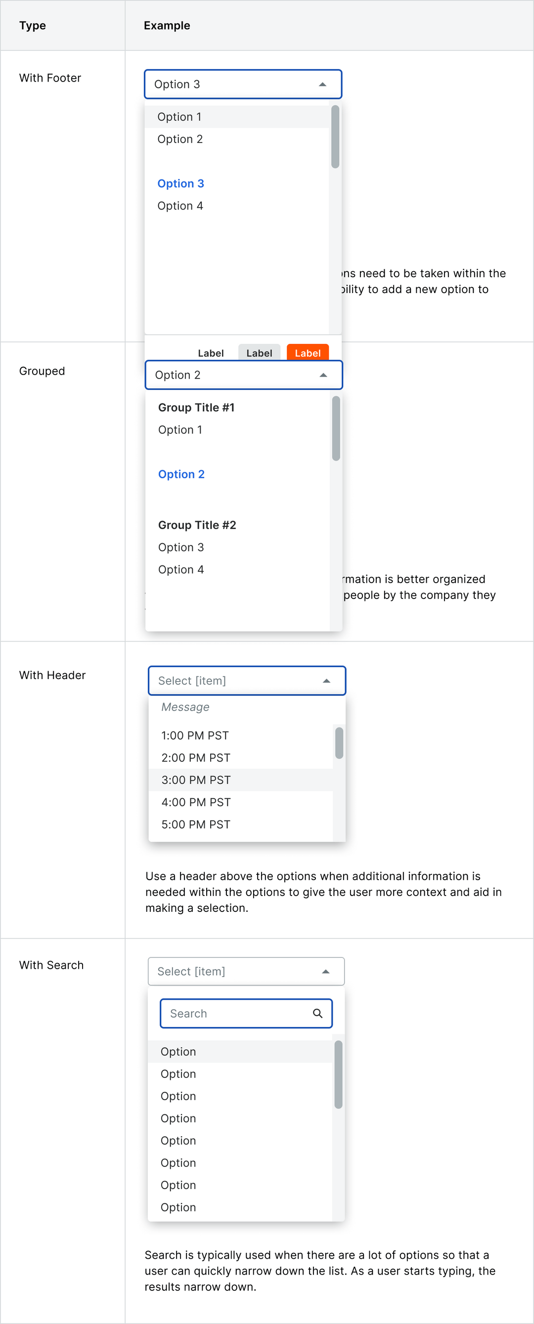Click the gray Label button

[259, 353]
